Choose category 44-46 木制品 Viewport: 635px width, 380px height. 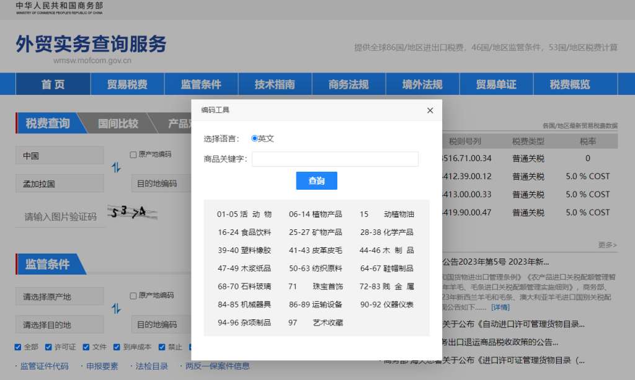coord(387,250)
